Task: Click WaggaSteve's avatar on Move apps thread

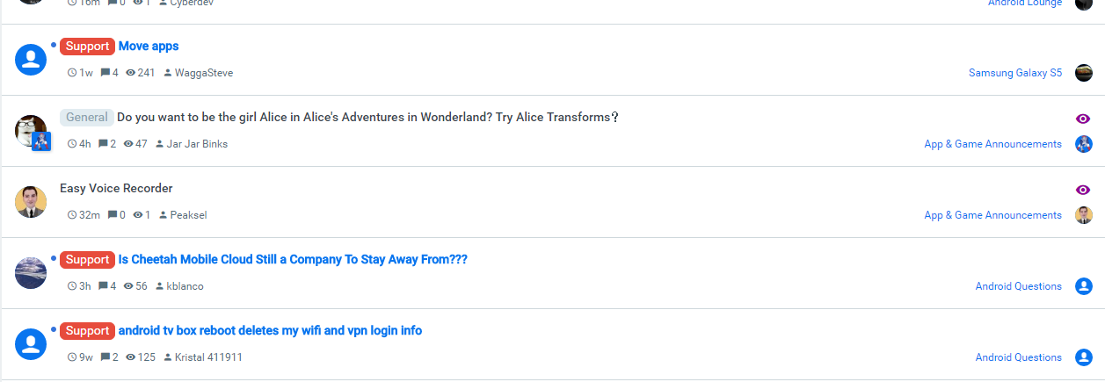Action: [x=31, y=59]
